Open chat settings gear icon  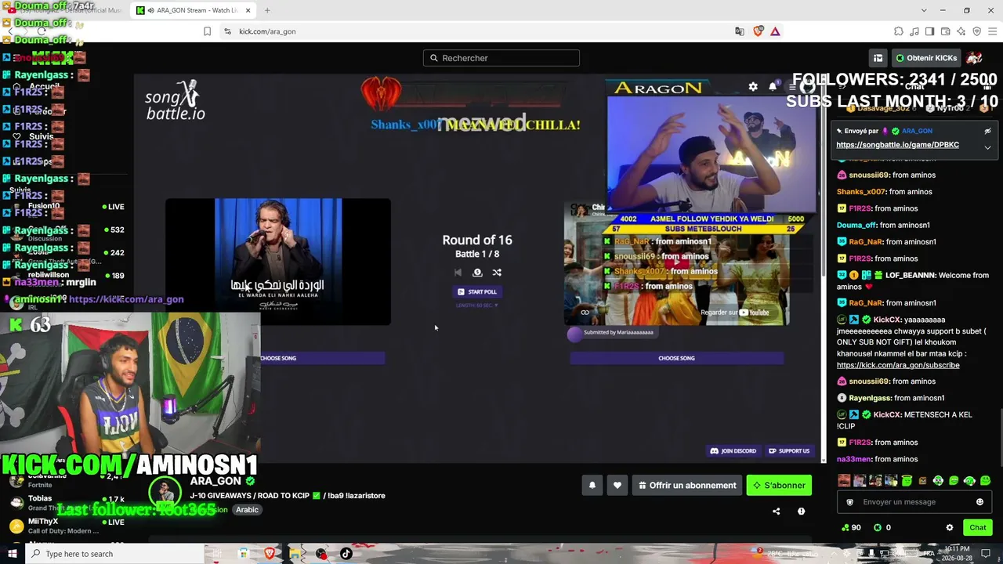pyautogui.click(x=950, y=528)
